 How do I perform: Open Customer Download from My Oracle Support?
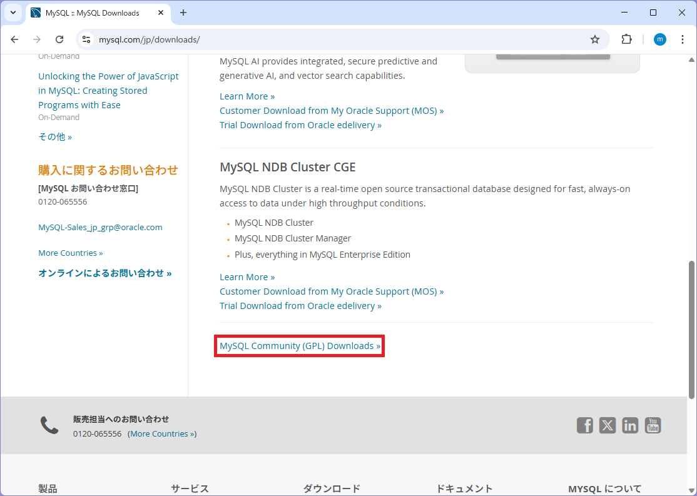click(x=332, y=291)
